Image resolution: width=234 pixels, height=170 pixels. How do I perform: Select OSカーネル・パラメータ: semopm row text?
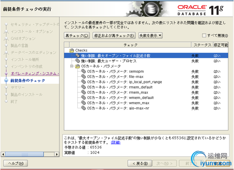(x=115, y=71)
